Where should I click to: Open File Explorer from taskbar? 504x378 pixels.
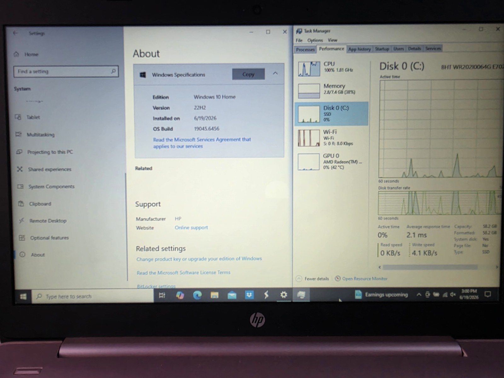pyautogui.click(x=215, y=295)
